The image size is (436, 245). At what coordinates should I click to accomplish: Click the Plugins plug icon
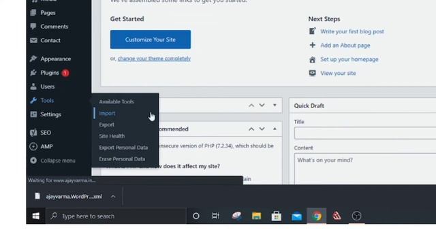tap(33, 73)
